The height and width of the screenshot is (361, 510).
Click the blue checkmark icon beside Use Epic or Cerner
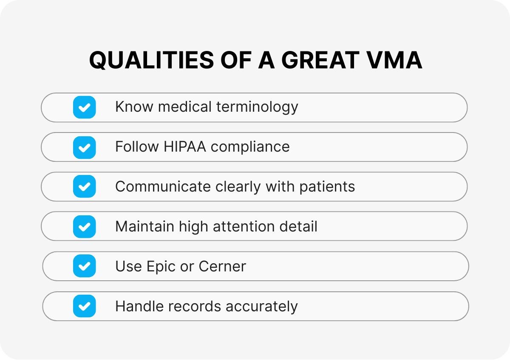click(x=84, y=266)
